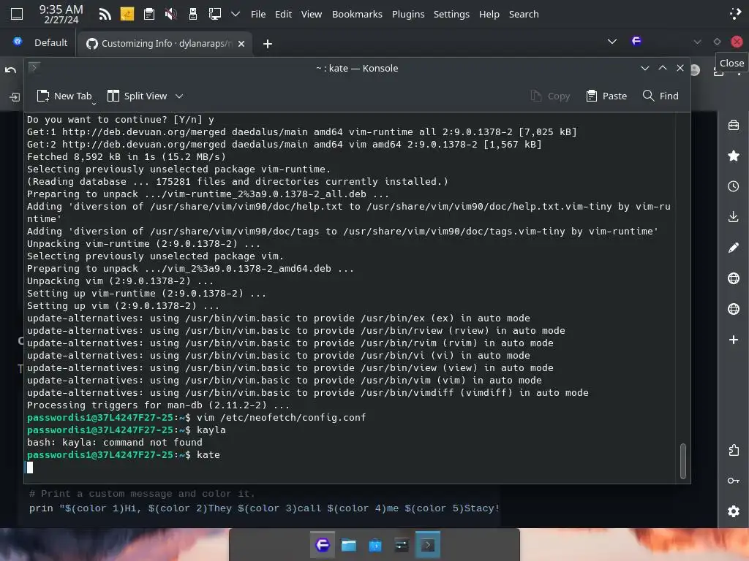Viewport: 749px width, 561px height.
Task: Click the 'bash: kayla: command not found' line
Action: tap(115, 442)
